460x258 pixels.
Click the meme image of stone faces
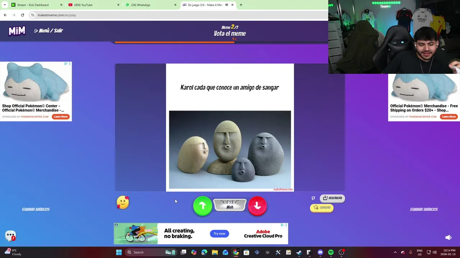coord(230,149)
